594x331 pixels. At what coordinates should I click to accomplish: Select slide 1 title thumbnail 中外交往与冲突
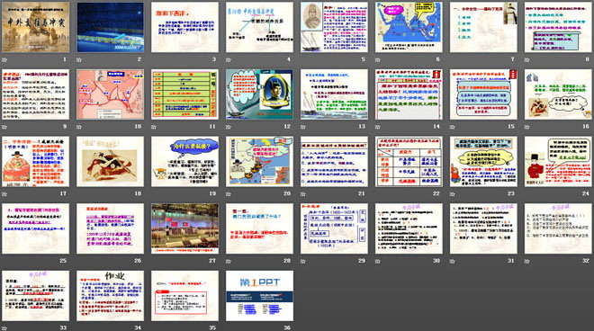[36, 27]
